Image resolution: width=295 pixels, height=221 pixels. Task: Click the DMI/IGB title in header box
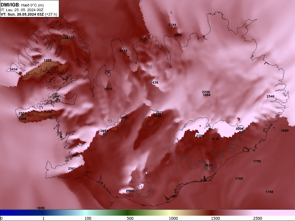click(10, 5)
